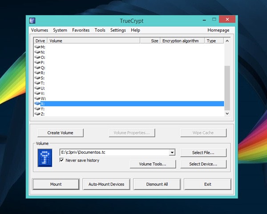Select the Q: drive icon
Viewport: 267px width, 214px height.
(x=37, y=67)
